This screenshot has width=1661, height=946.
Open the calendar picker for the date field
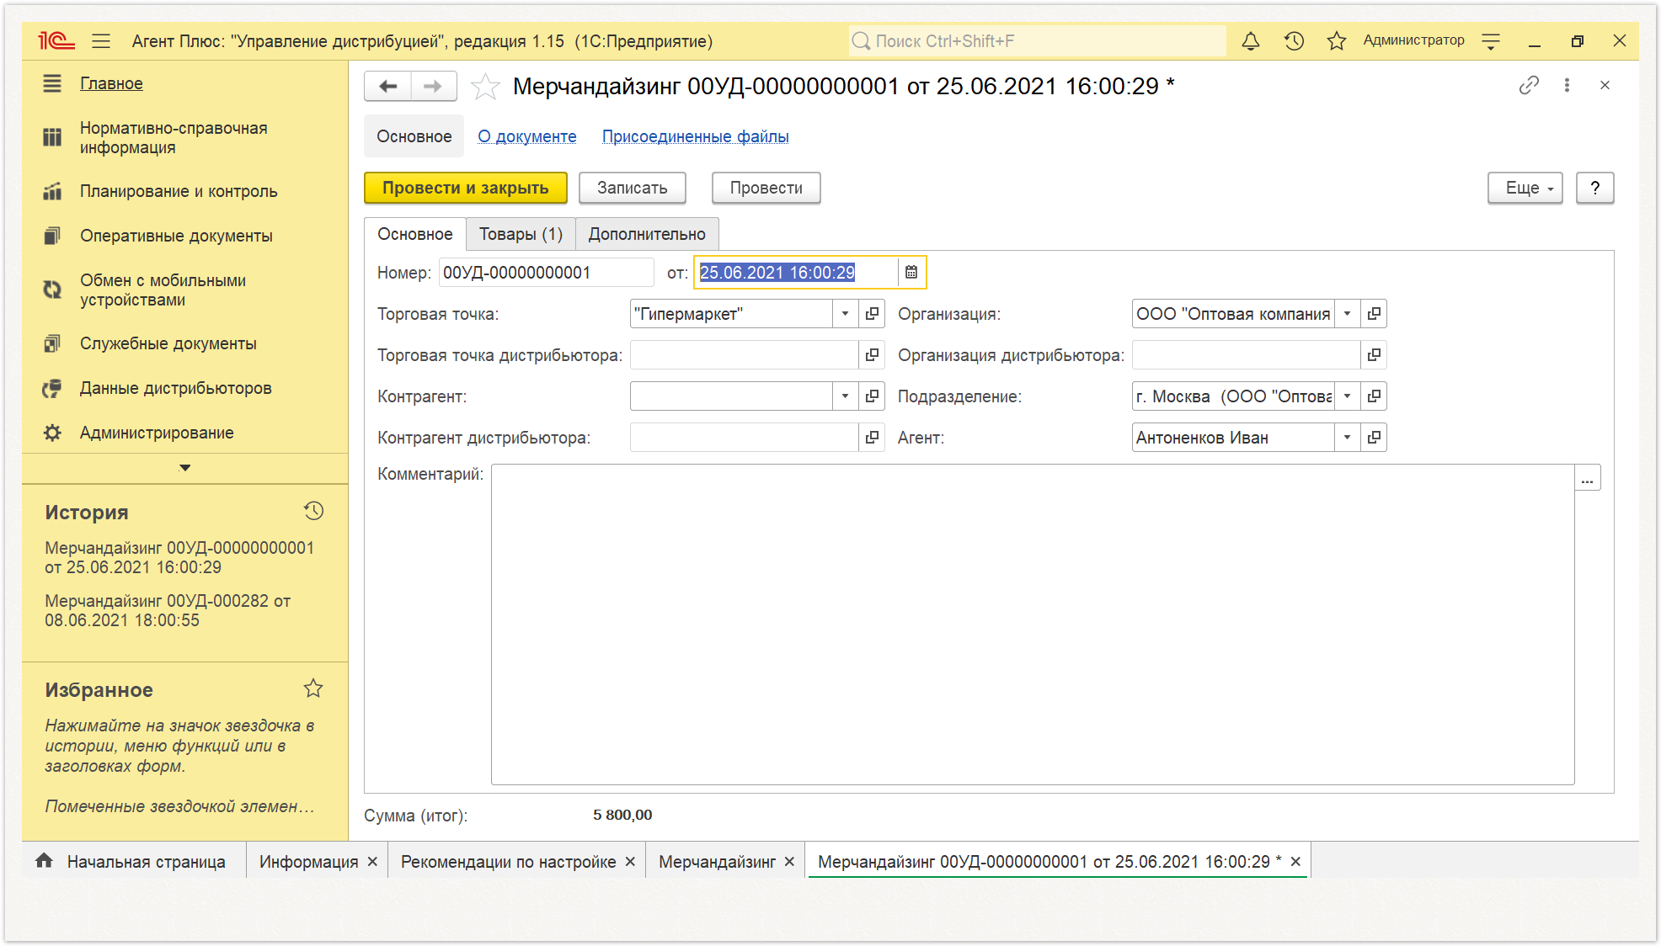coord(911,272)
